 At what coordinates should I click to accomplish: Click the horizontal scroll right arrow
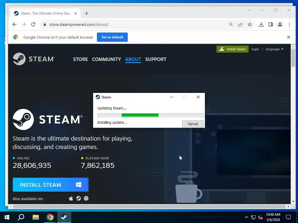tap(288, 206)
